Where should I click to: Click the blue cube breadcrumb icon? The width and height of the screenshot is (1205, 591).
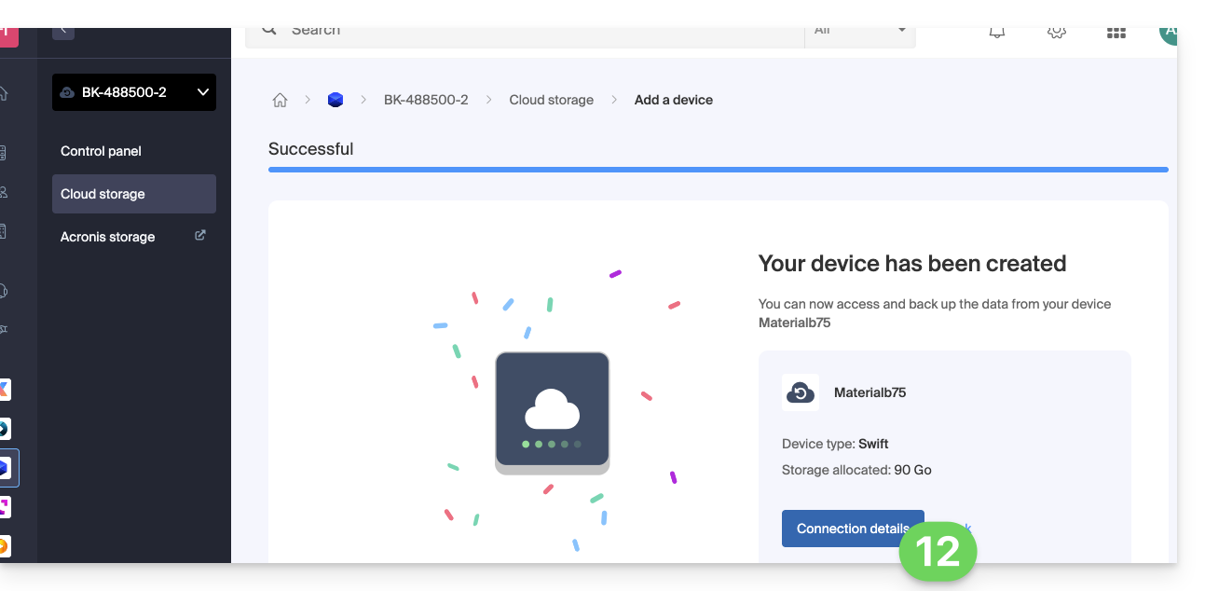pyautogui.click(x=335, y=100)
